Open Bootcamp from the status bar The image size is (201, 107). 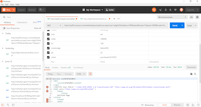(147, 105)
